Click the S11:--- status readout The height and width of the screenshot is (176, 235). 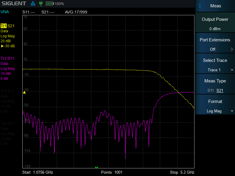pos(28,12)
